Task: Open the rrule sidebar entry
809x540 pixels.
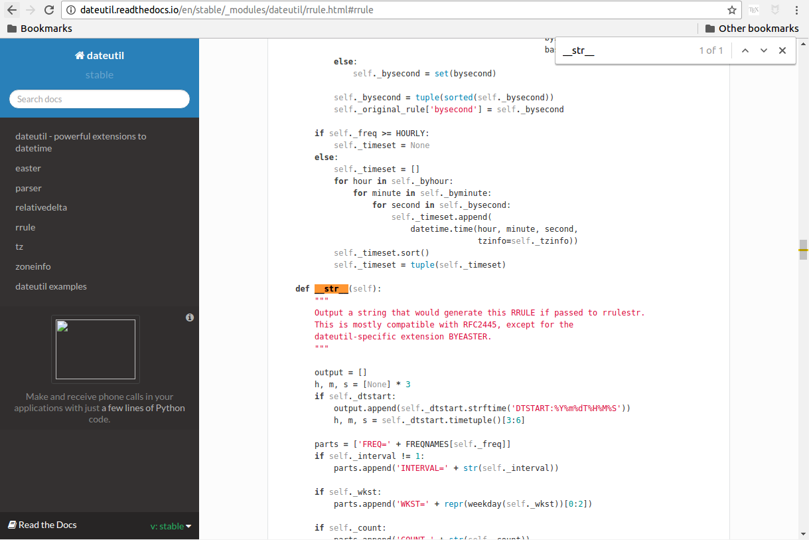Action: [x=25, y=227]
